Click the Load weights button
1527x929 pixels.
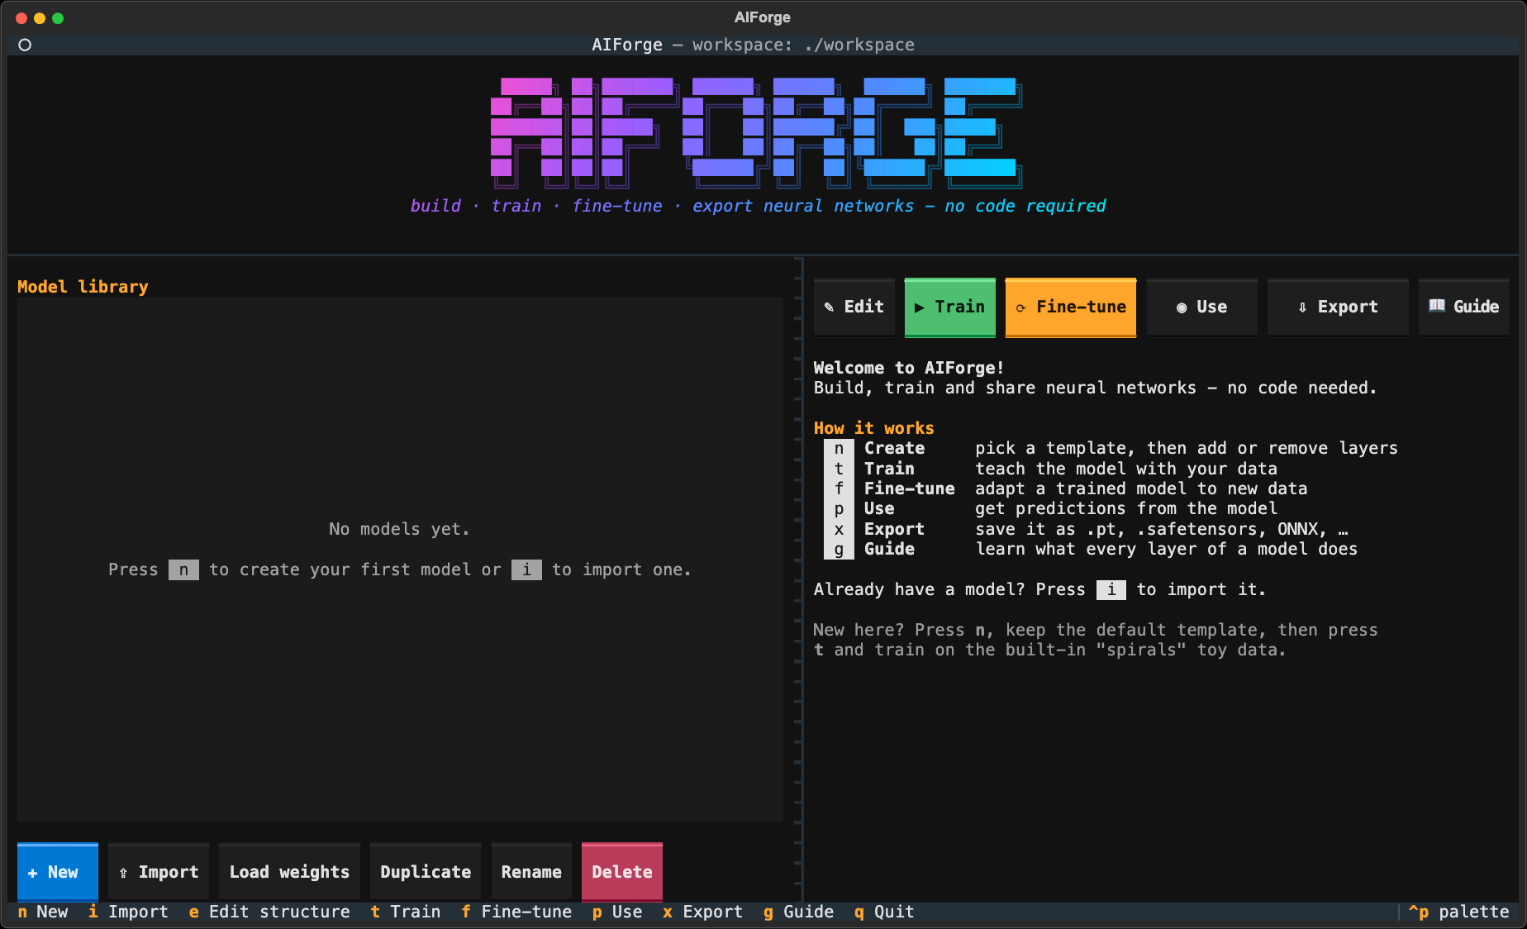click(289, 872)
